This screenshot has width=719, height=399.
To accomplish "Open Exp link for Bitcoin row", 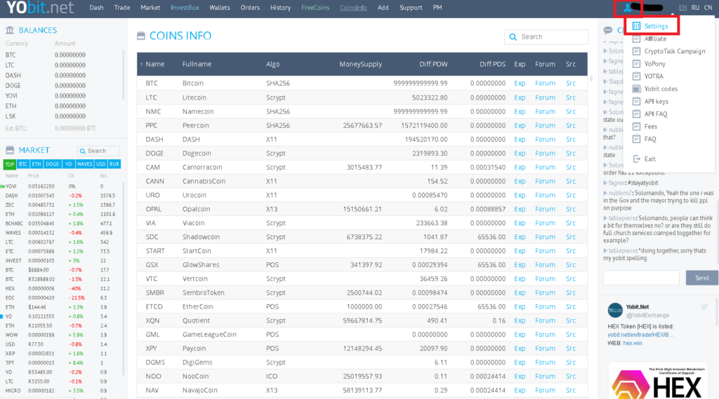I will click(x=520, y=83).
